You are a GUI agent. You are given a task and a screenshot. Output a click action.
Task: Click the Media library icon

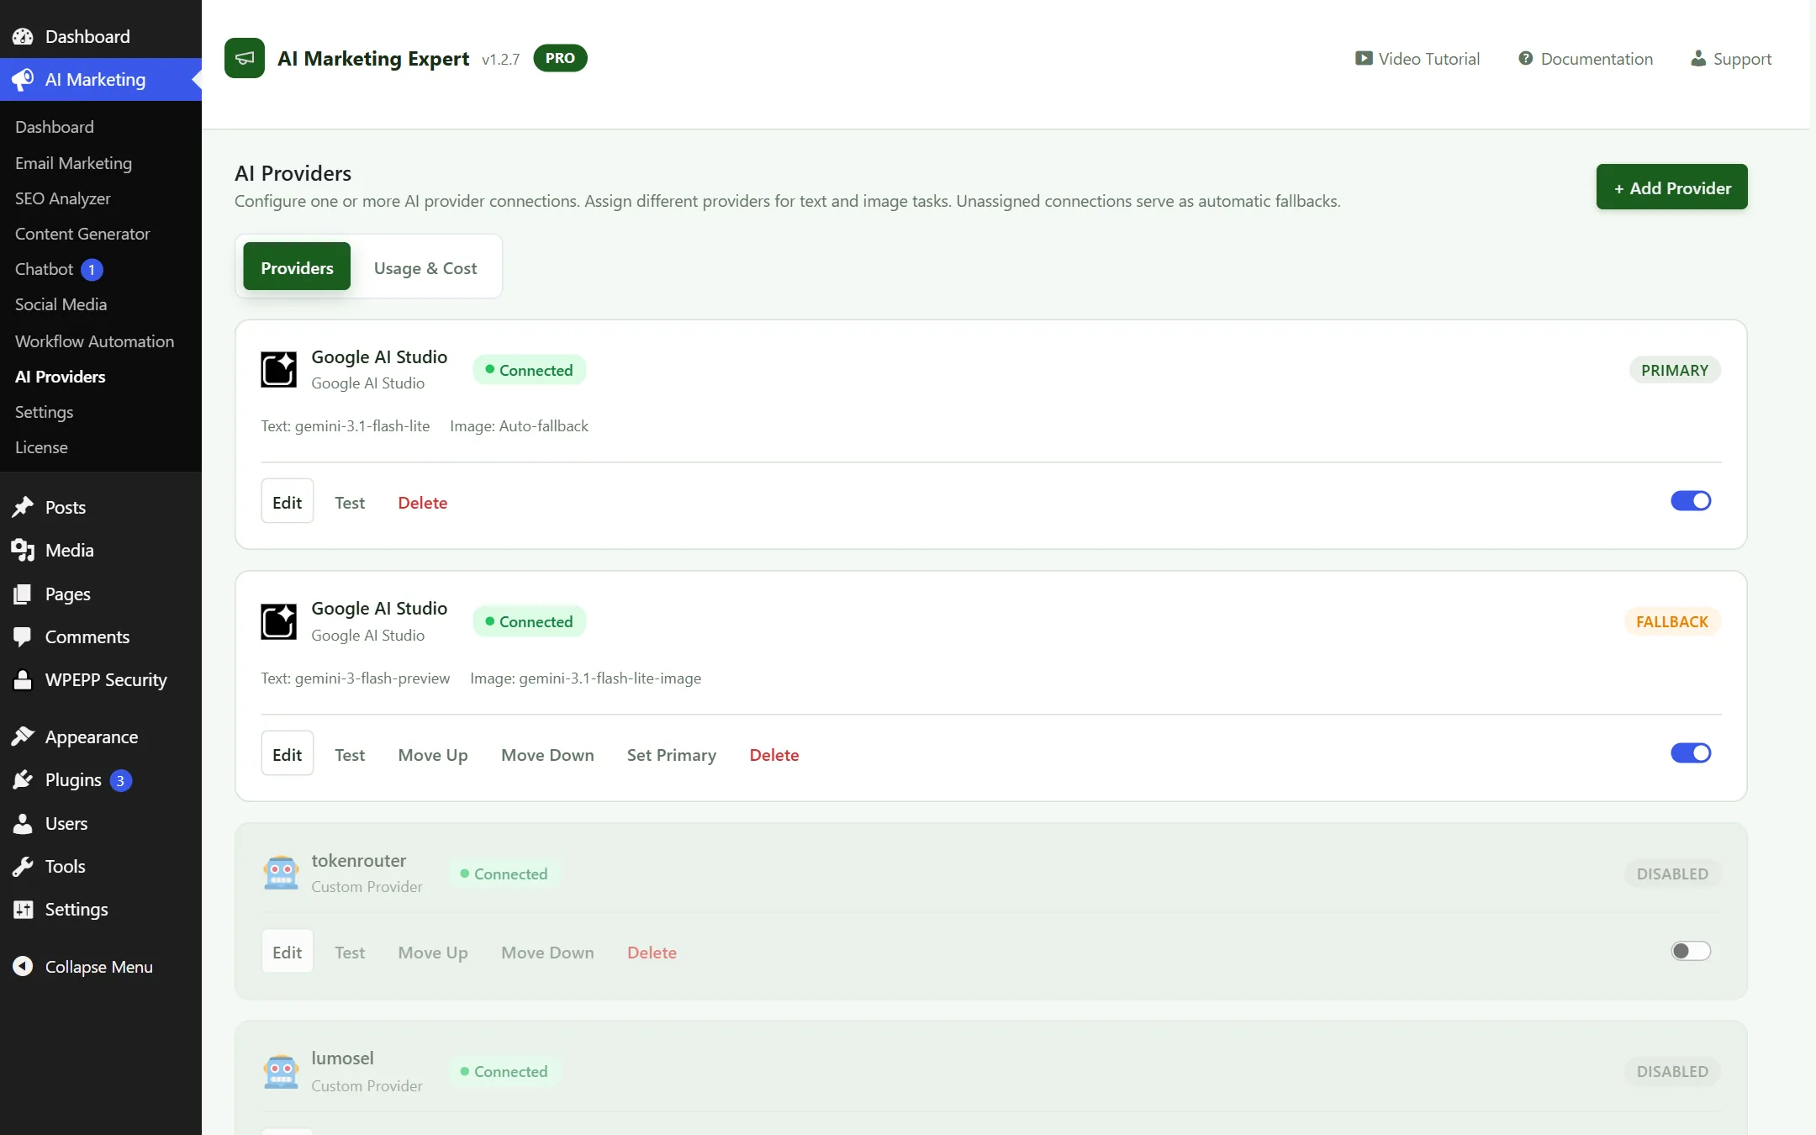click(23, 550)
